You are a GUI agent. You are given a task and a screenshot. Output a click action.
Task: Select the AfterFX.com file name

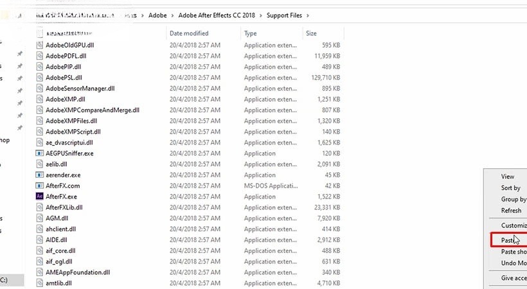tap(63, 186)
